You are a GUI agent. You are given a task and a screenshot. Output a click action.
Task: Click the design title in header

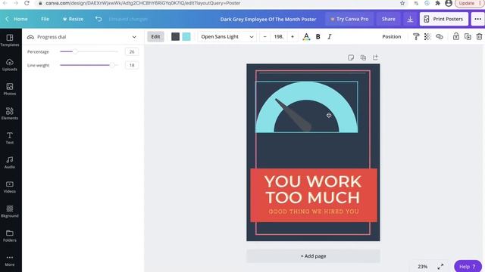[x=268, y=19]
